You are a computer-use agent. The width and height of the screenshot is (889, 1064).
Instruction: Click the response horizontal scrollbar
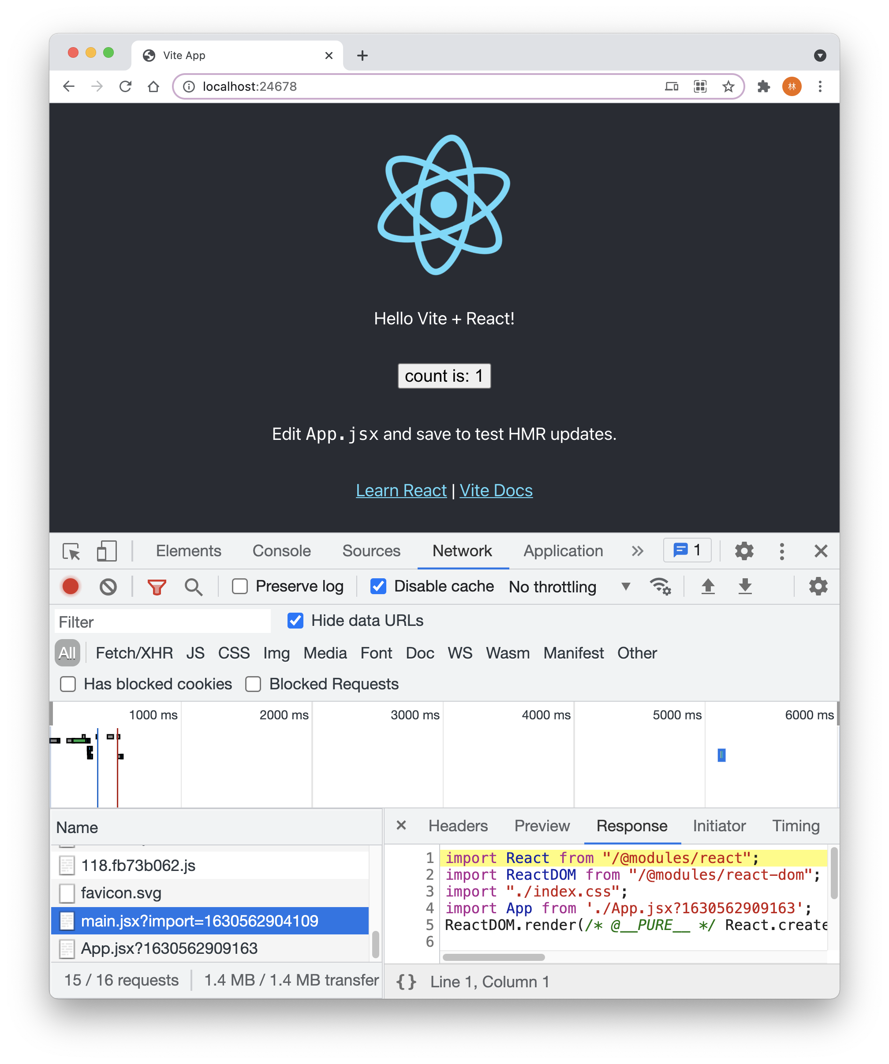pos(493,957)
